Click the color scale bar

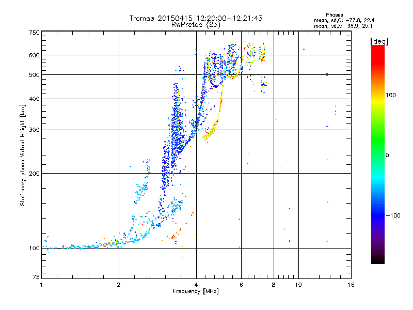pos(378,154)
